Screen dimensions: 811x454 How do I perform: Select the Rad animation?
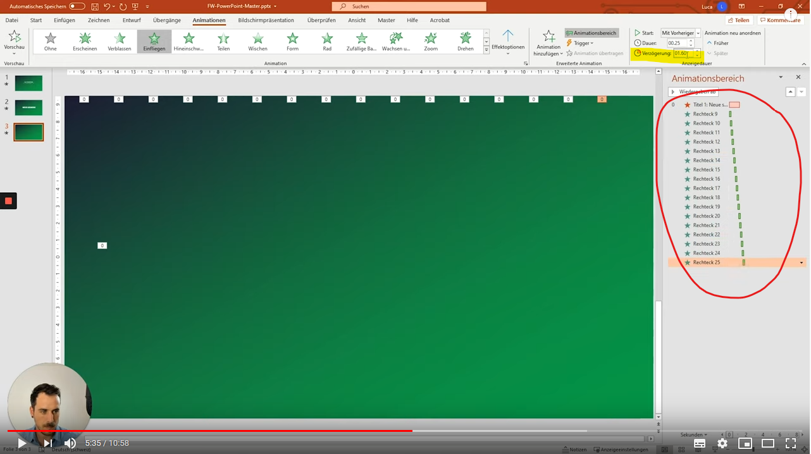pyautogui.click(x=327, y=42)
